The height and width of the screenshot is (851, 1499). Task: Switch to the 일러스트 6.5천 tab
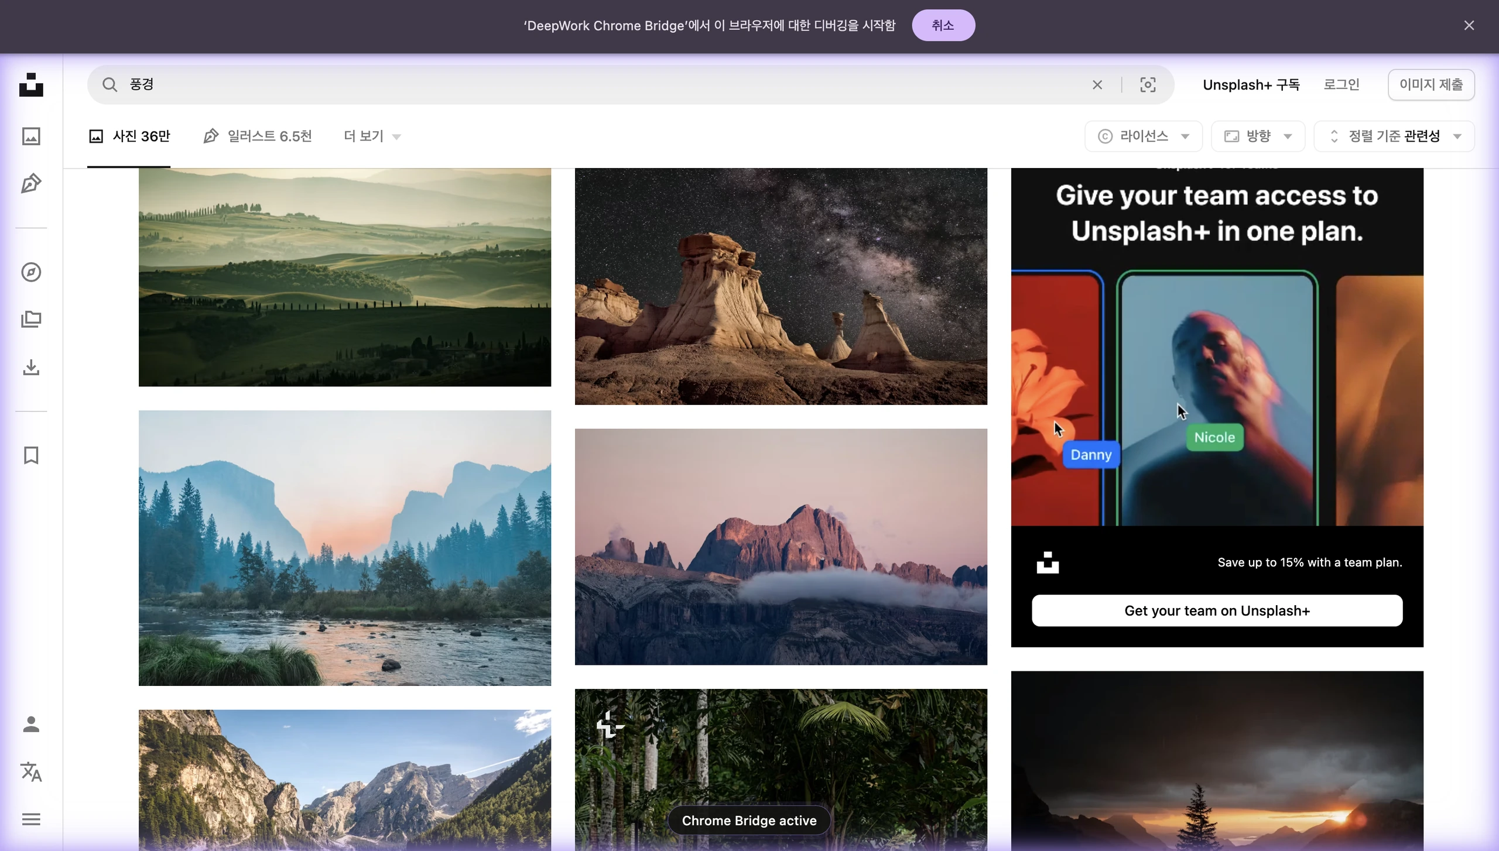(x=258, y=136)
